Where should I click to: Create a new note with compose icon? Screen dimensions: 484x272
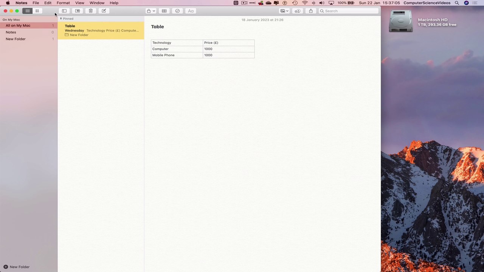(x=104, y=11)
